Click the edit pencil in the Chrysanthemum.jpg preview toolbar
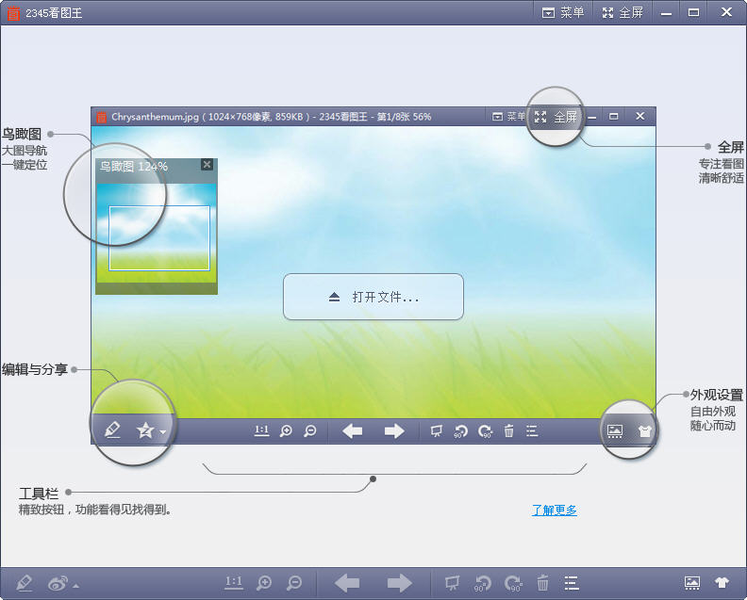The width and height of the screenshot is (747, 600). pos(112,430)
